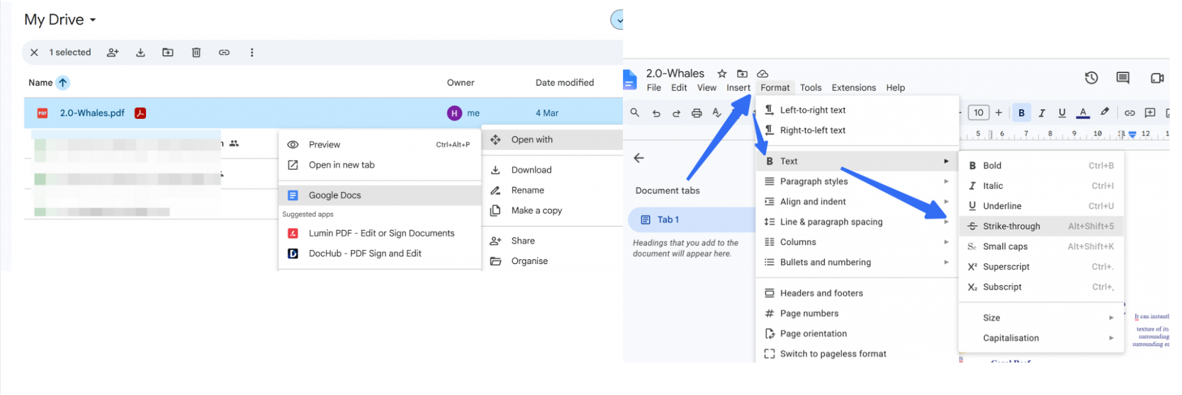This screenshot has height=395, width=1182.
Task: Click the owner avatar H next to me
Action: click(454, 113)
